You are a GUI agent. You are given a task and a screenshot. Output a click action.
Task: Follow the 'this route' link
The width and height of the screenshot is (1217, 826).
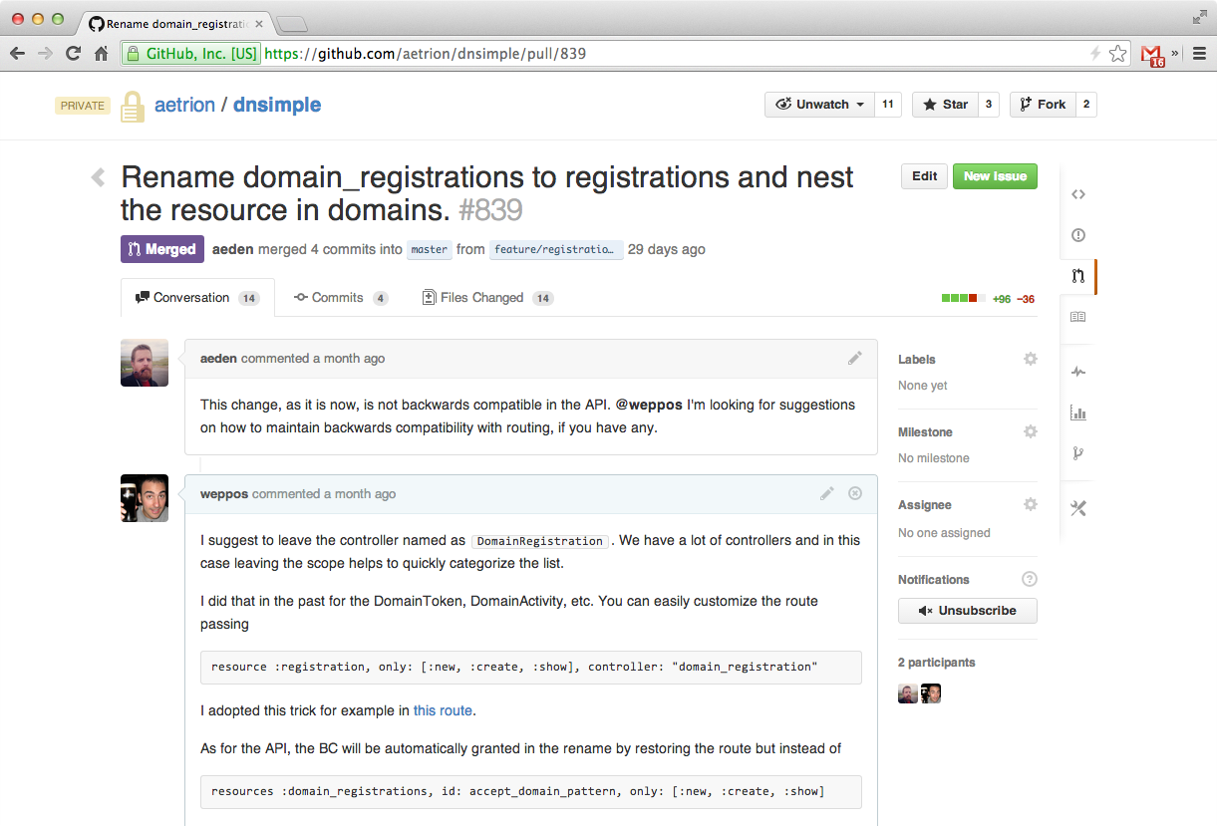point(443,710)
